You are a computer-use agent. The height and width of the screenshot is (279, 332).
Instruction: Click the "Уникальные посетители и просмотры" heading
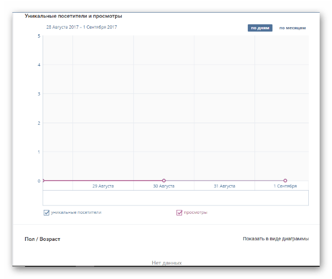point(74,16)
